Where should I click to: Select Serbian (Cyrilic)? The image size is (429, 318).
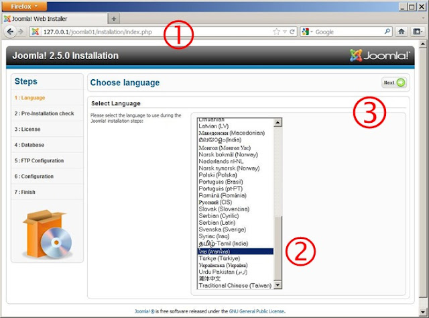coord(235,216)
